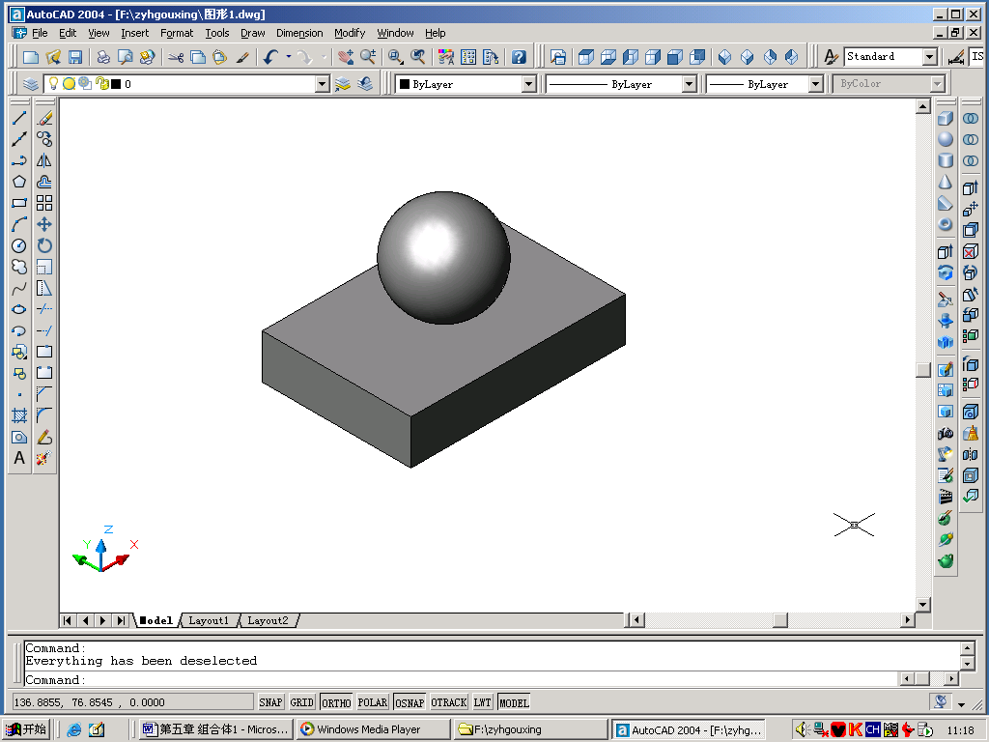989x742 pixels.
Task: Switch to the Layout2 tab
Action: [268, 620]
